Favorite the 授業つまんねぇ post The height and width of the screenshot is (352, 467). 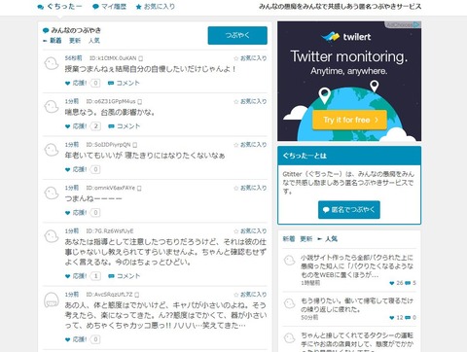point(250,58)
